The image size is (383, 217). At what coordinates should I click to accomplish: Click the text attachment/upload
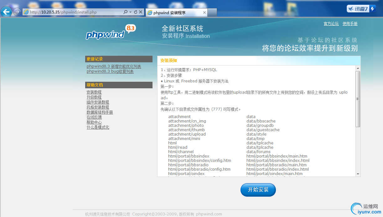pyautogui.click(x=187, y=134)
